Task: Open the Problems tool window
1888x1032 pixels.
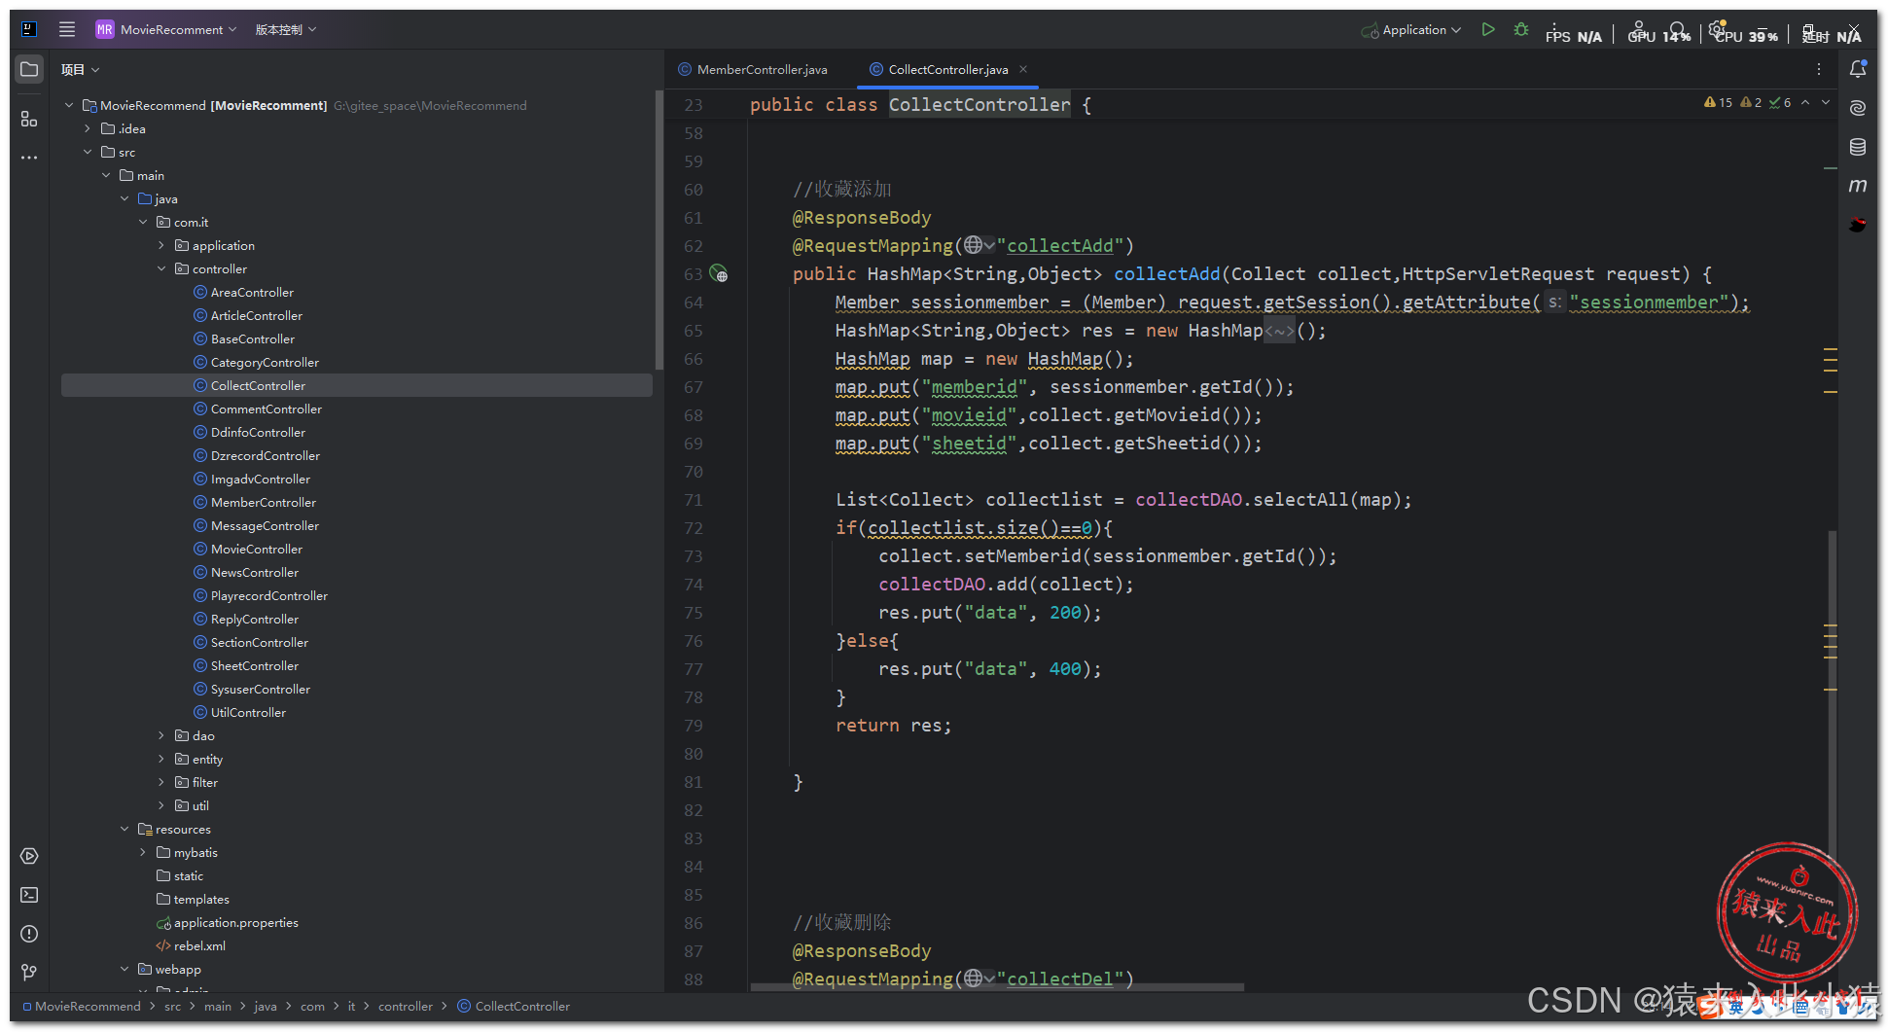Action: pyautogui.click(x=29, y=934)
